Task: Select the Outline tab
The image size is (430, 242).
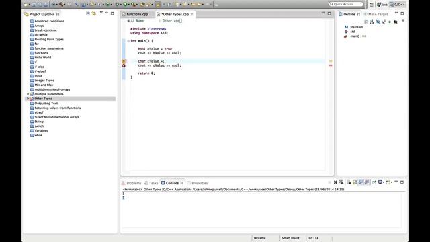Action: pyautogui.click(x=349, y=14)
